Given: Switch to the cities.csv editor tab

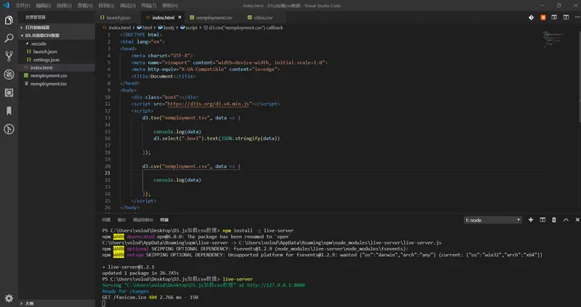Looking at the screenshot, I should 263,17.
